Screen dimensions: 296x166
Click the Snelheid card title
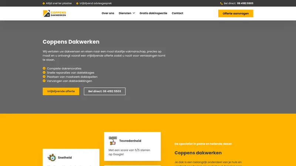click(65, 158)
